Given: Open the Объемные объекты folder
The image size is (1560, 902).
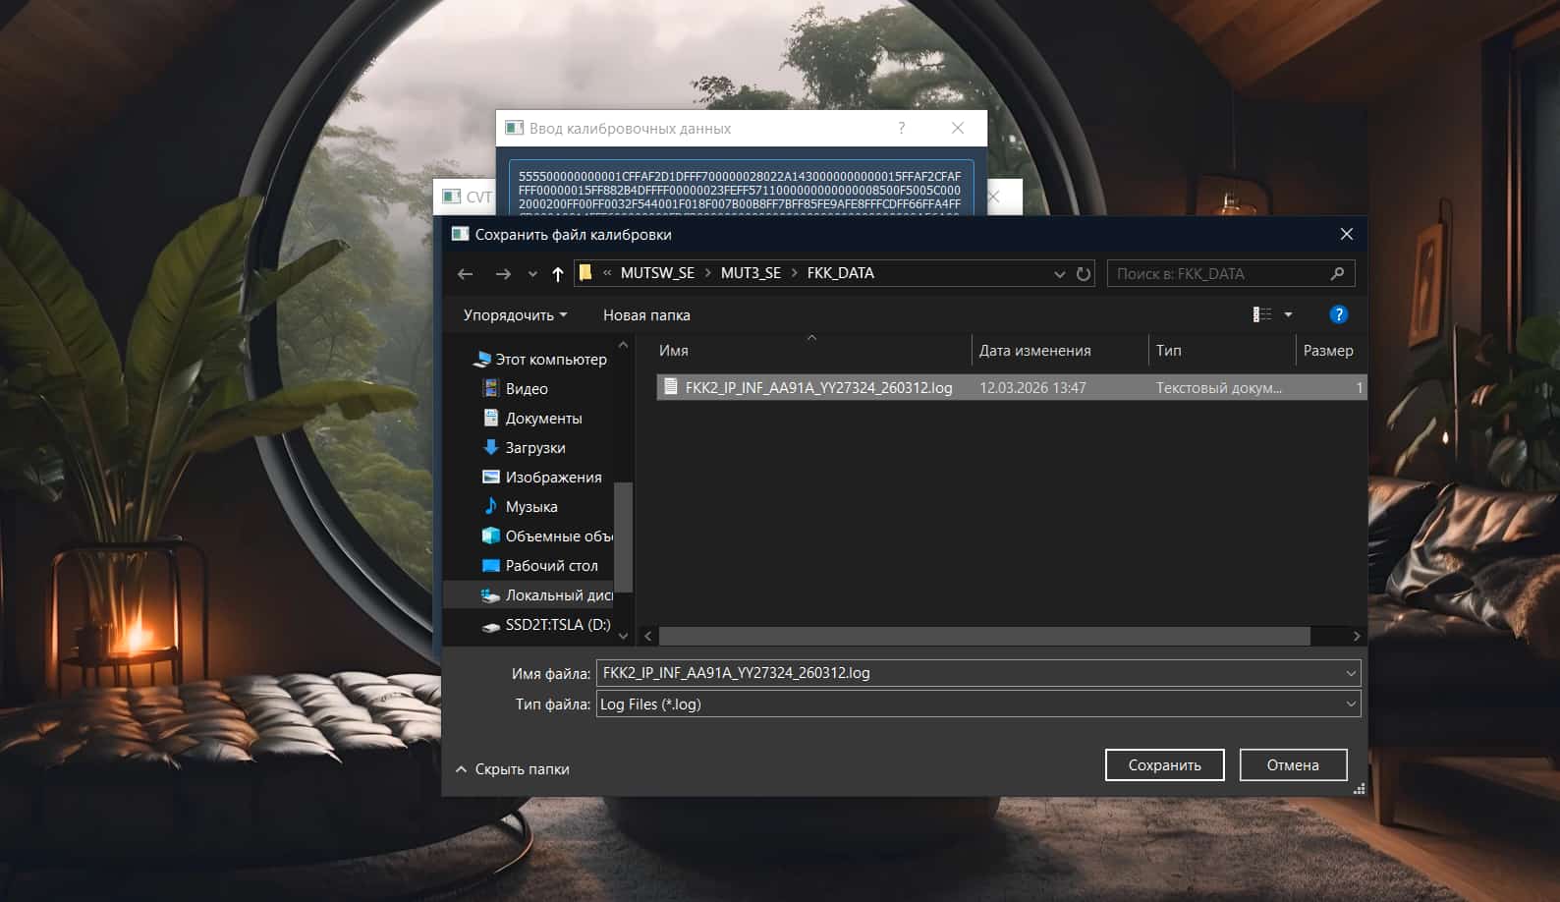Looking at the screenshot, I should [x=547, y=536].
